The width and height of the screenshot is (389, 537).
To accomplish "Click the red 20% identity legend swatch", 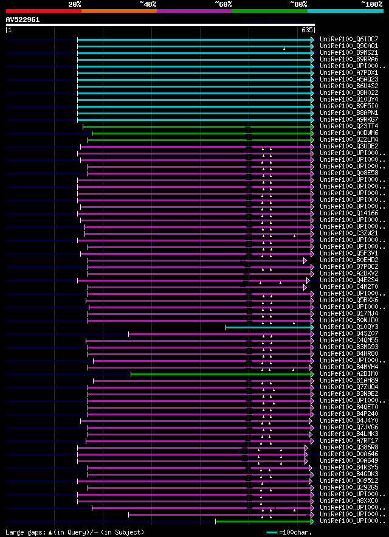I will [x=44, y=11].
